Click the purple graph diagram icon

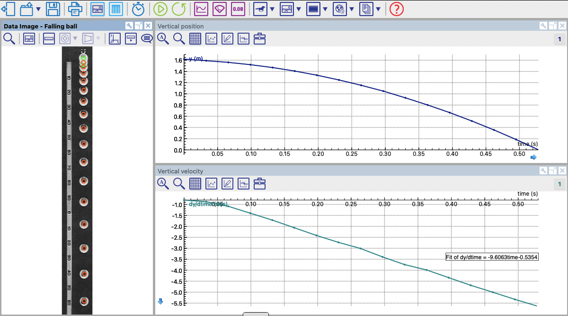click(202, 9)
